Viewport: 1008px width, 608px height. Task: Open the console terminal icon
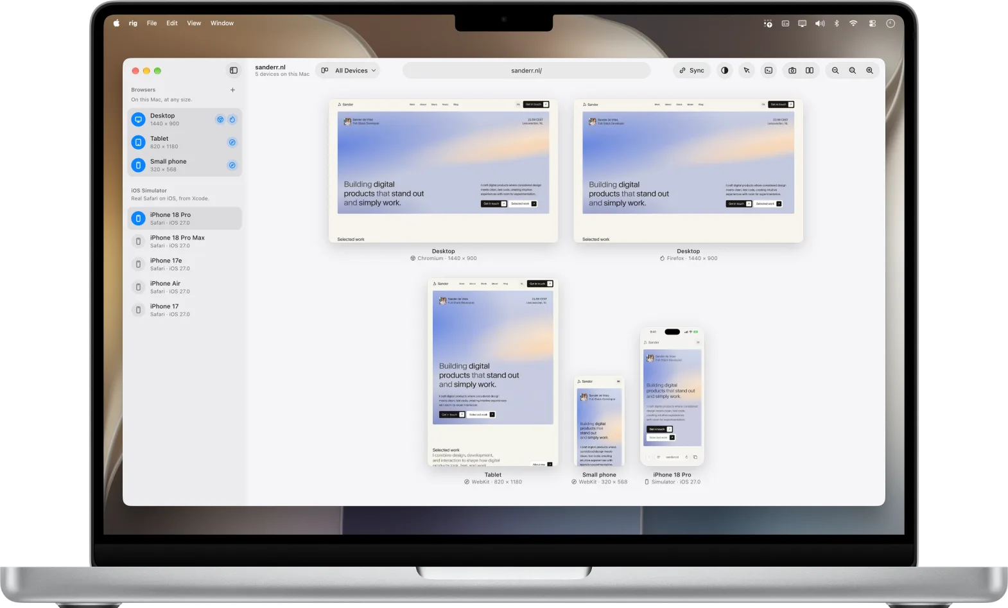coord(769,71)
